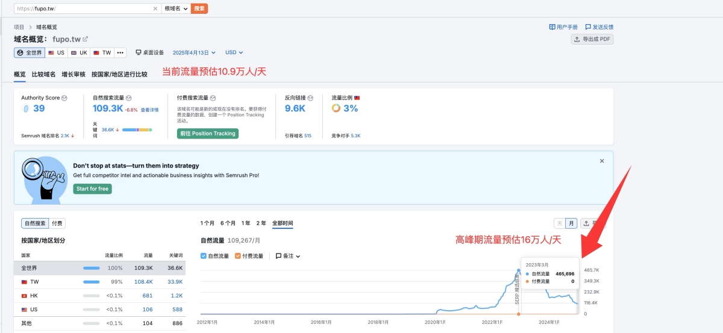The width and height of the screenshot is (723, 333).
Task: Select the TW database button
Action: 102,52
